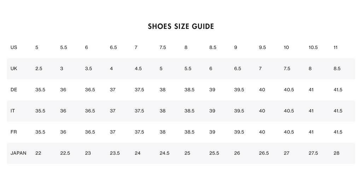Click US size 7.5 cell
This screenshot has width=362, height=185.
point(163,48)
